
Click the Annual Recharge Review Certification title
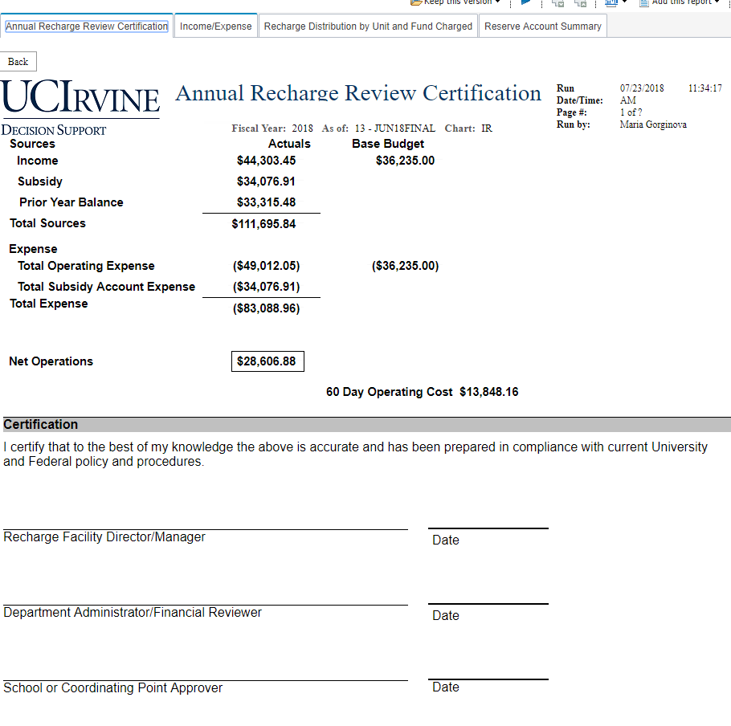358,92
